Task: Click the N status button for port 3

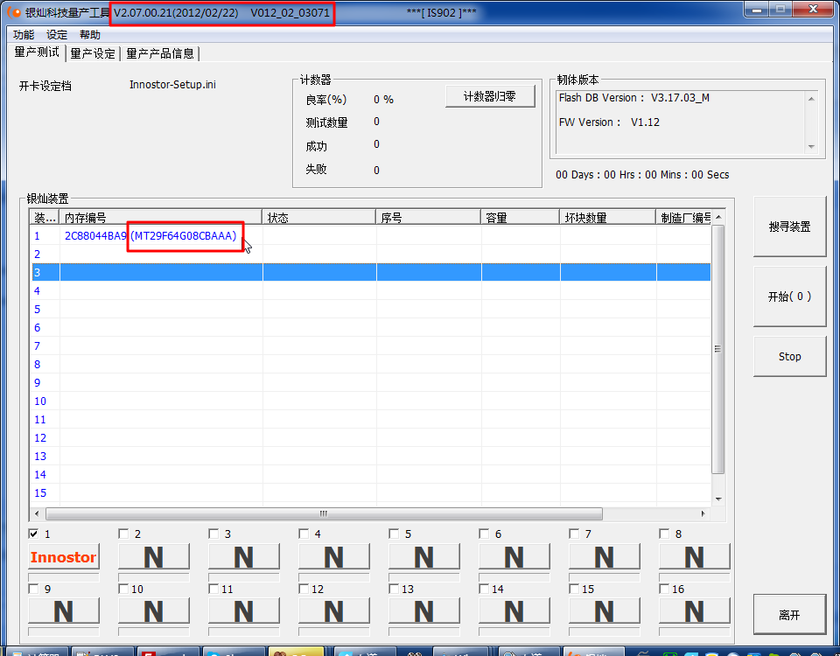Action: click(x=244, y=557)
